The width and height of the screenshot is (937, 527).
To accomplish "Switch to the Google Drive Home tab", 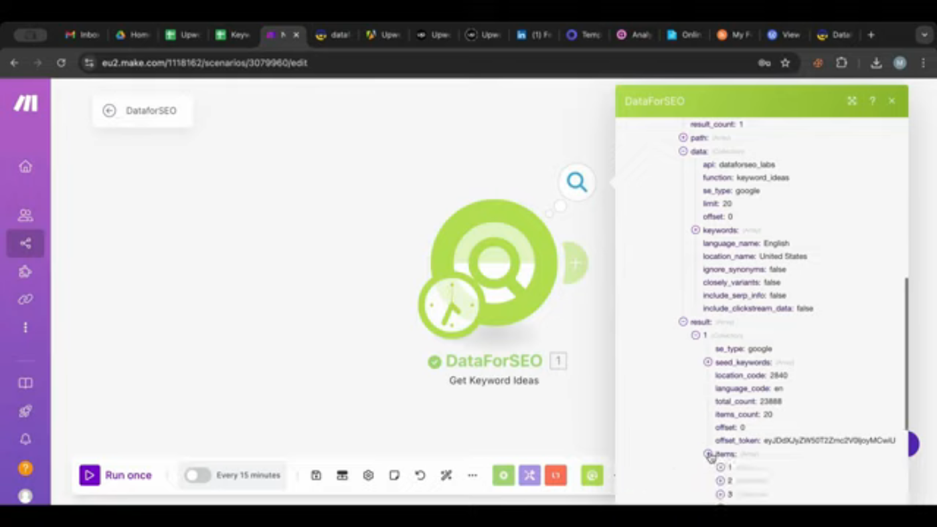I will (x=132, y=35).
